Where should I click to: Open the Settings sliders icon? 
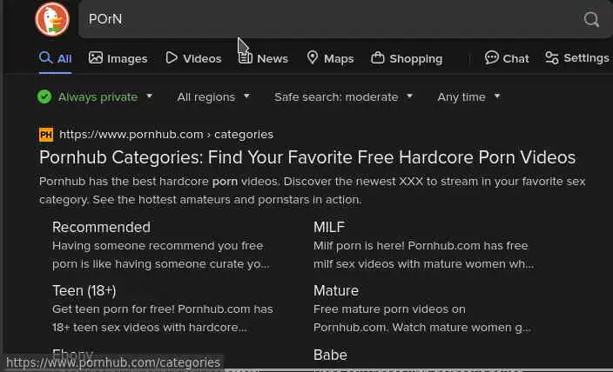552,58
